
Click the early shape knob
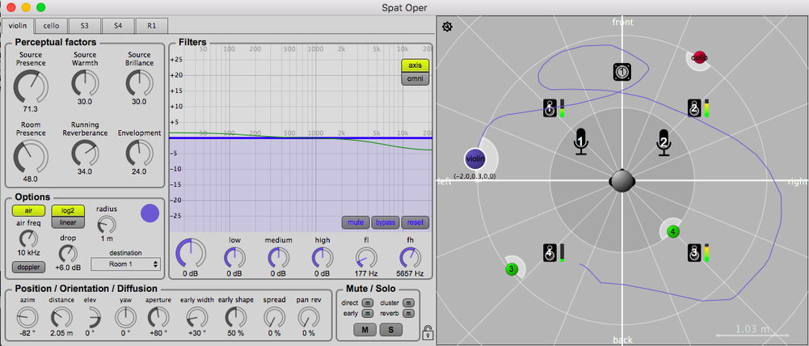tap(235, 317)
